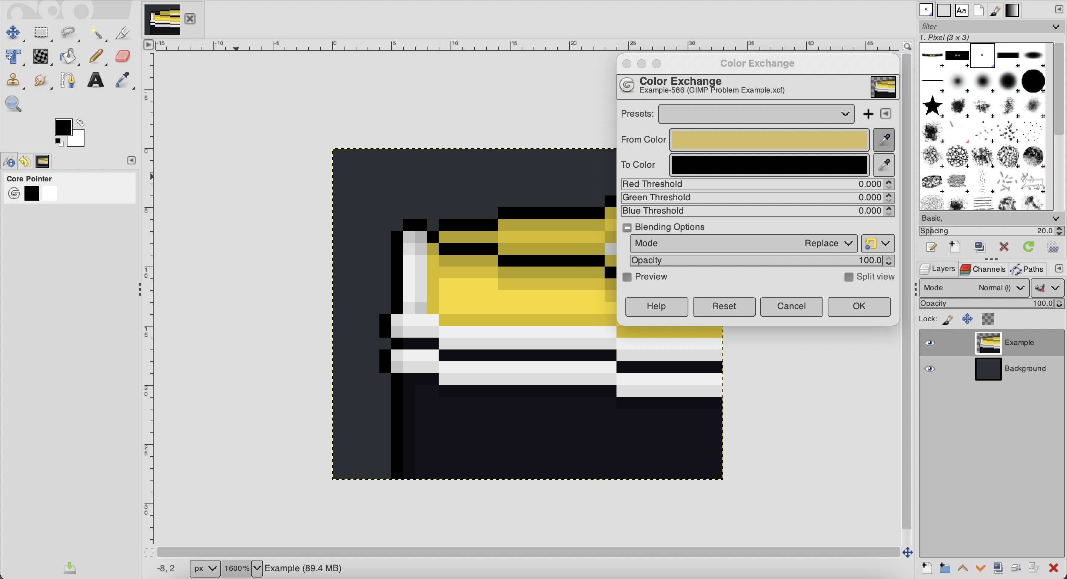Image resolution: width=1067 pixels, height=579 pixels.
Task: Delete the selected layer with red X
Action: click(x=1053, y=568)
